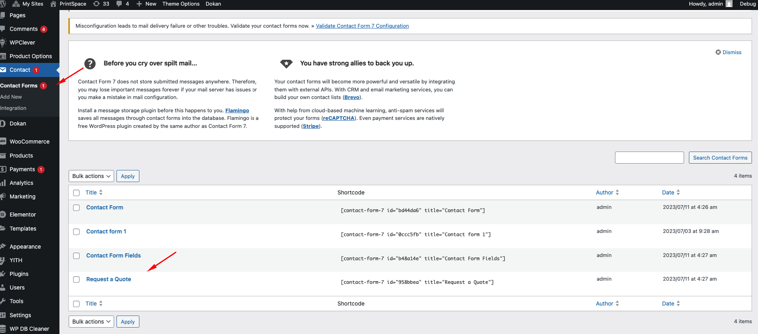
Task: Sort by Date in table footer
Action: (x=671, y=304)
